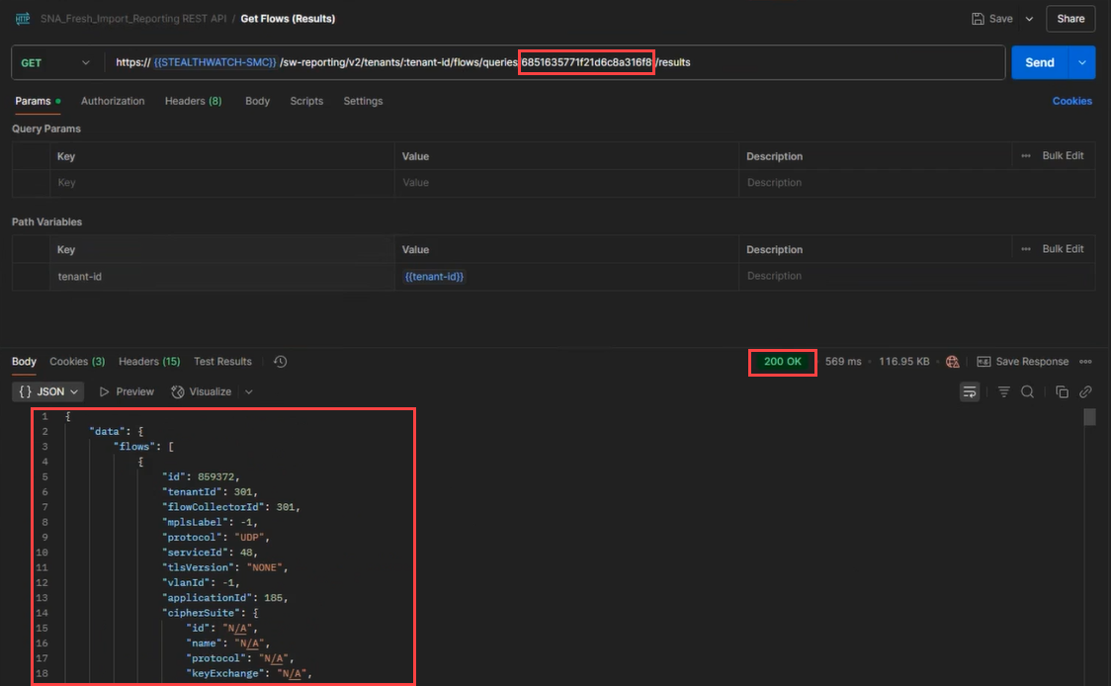
Task: Toggle word wrap in response body
Action: (970, 392)
